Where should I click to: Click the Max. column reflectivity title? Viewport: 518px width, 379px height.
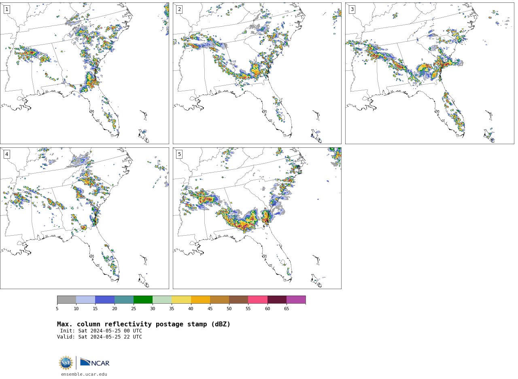pos(144,324)
